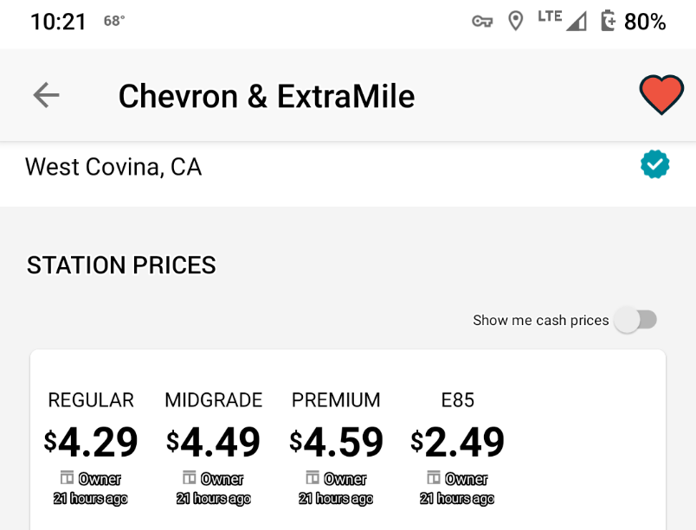This screenshot has height=530, width=696.
Task: Select the Regular $4.29 price
Action: click(91, 442)
